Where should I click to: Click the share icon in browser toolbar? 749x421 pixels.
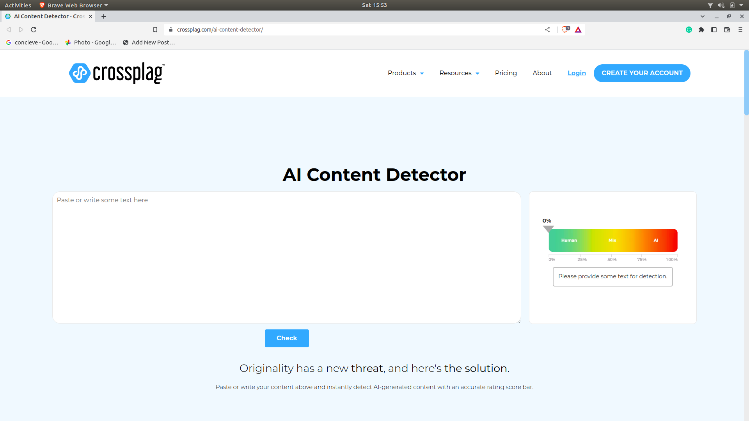point(547,29)
